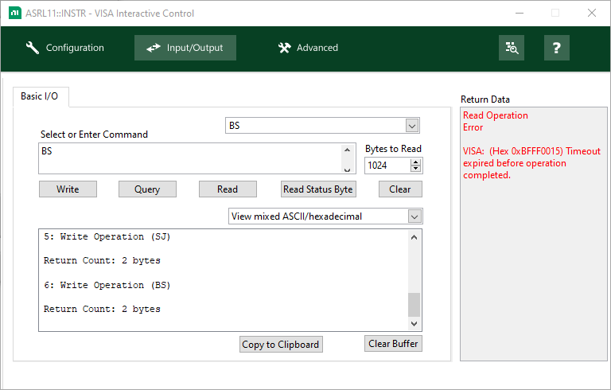Image resolution: width=611 pixels, height=390 pixels.
Task: Increase Bytes to Read with up arrow
Action: [x=416, y=162]
